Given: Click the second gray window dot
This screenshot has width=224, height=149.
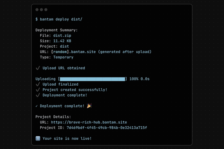Looking at the screenshot, I should pyautogui.click(x=41, y=10).
